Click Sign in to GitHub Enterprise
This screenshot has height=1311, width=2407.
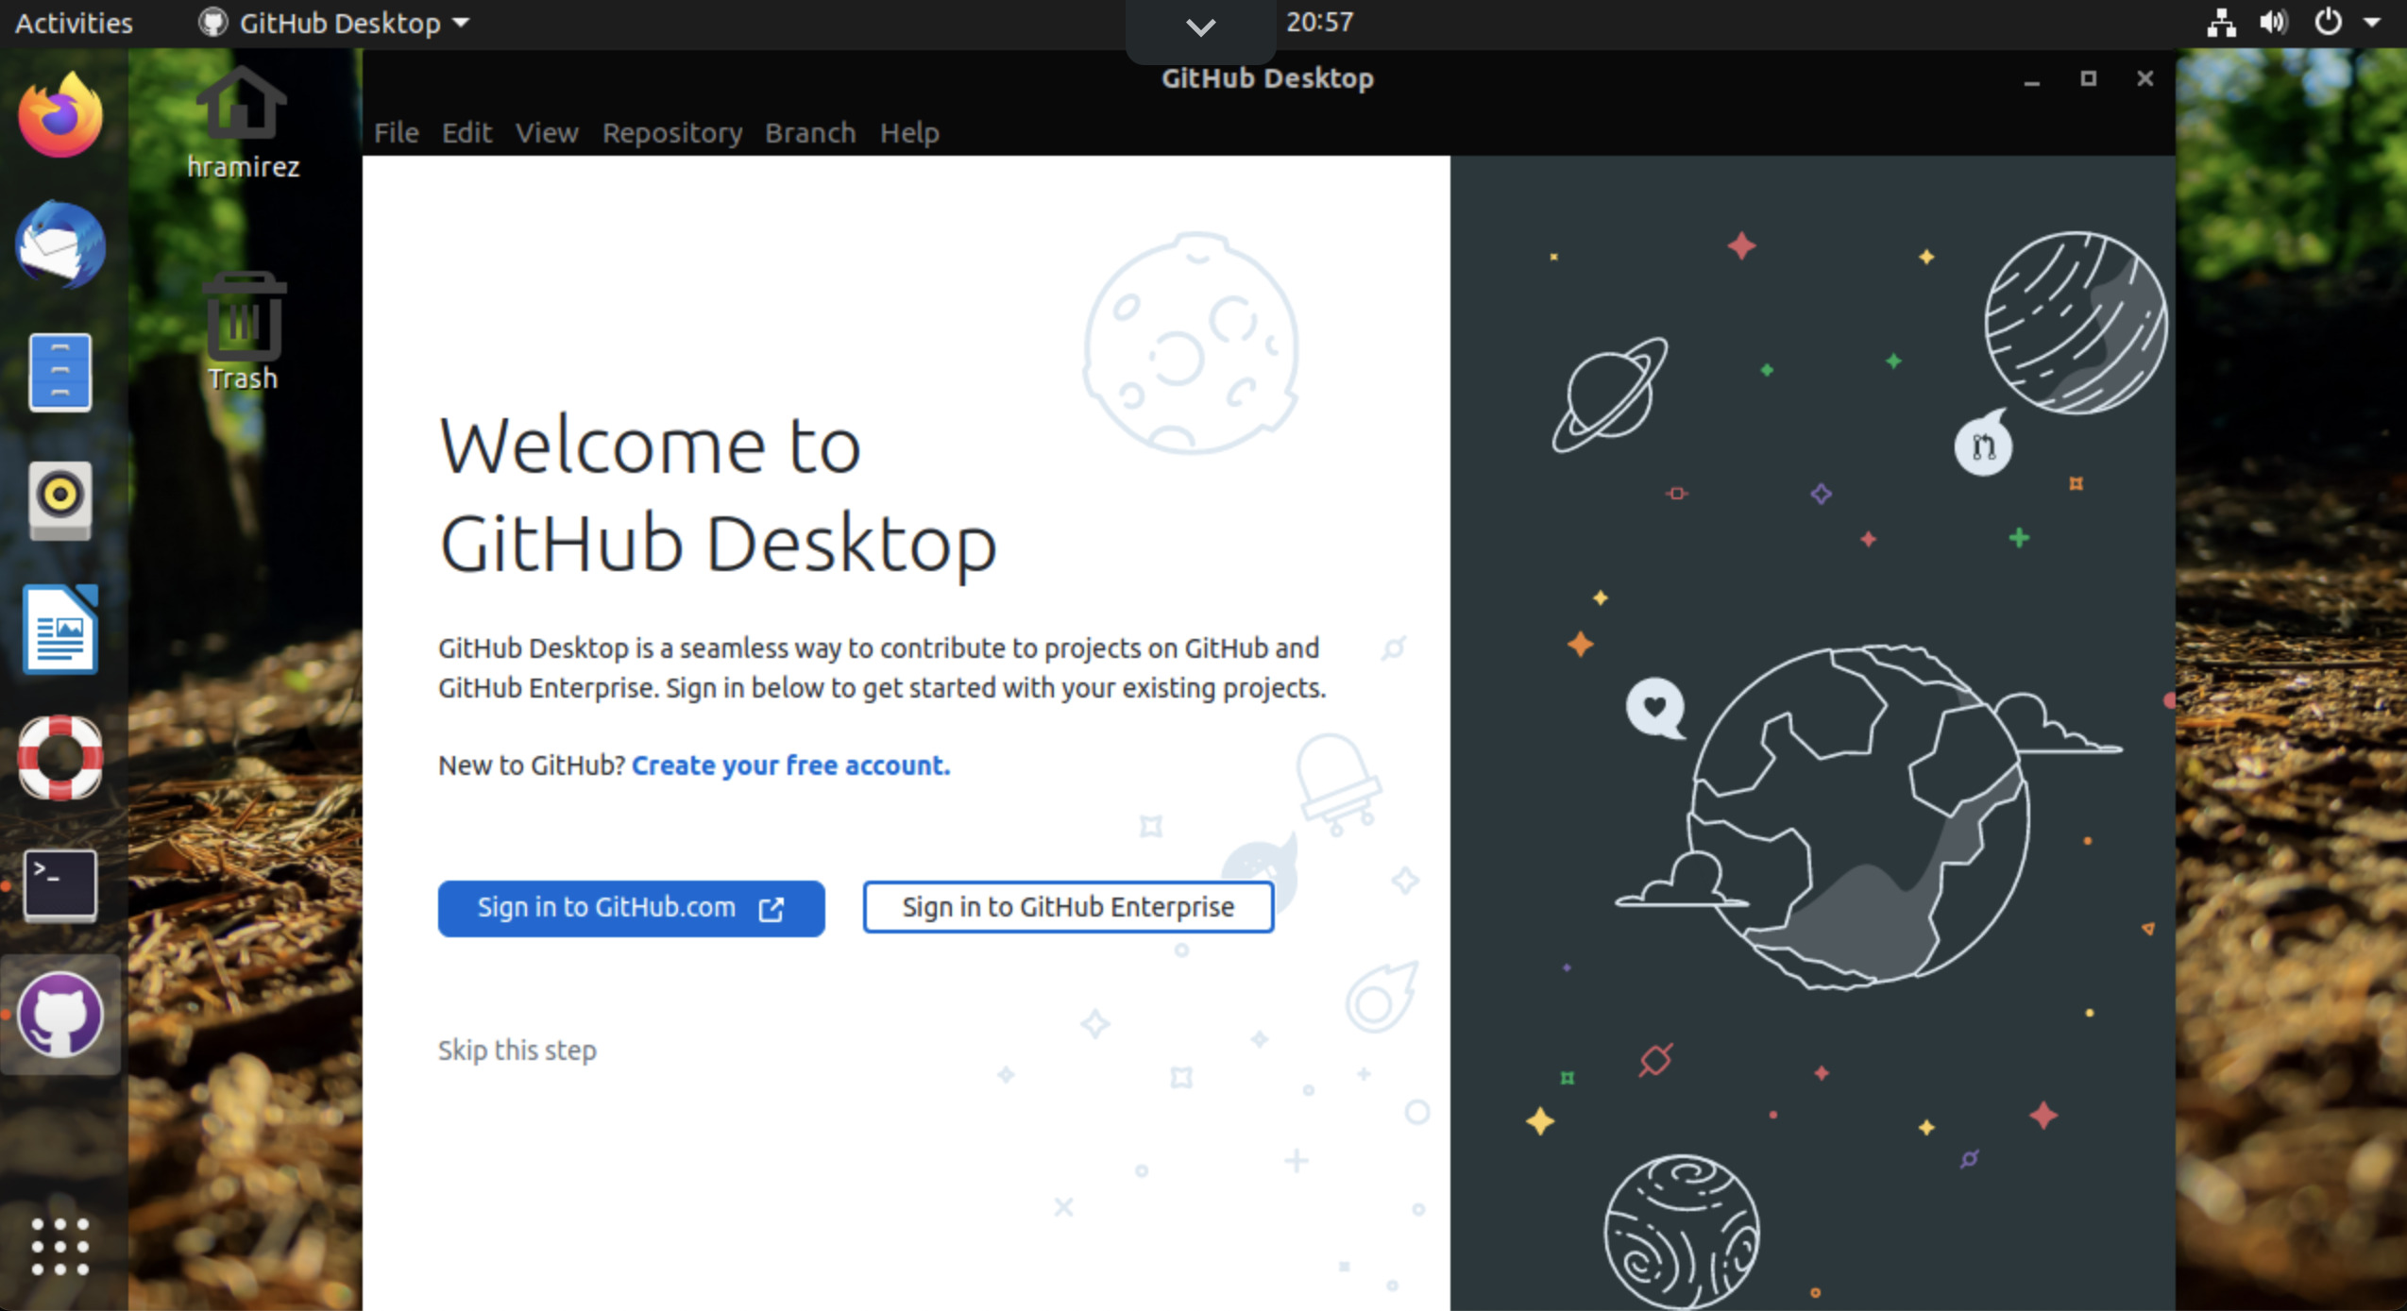(1067, 908)
